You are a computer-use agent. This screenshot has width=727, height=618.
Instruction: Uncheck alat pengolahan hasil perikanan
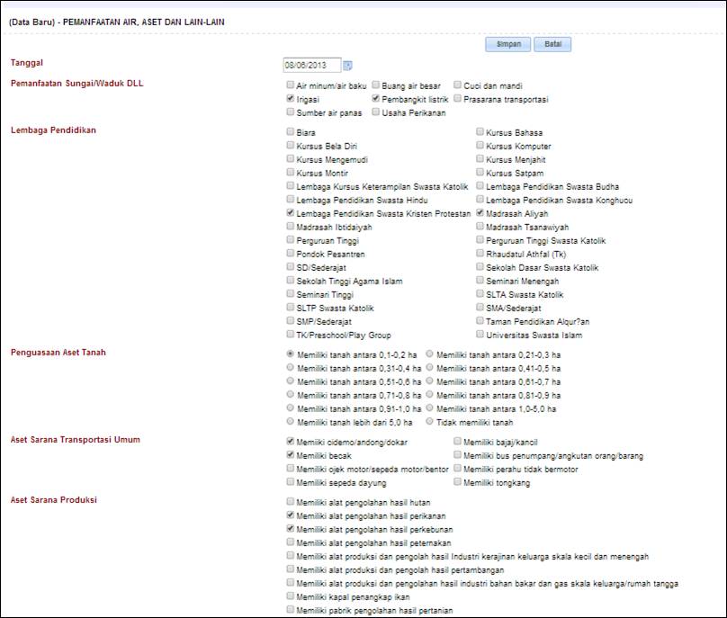pyautogui.click(x=291, y=515)
